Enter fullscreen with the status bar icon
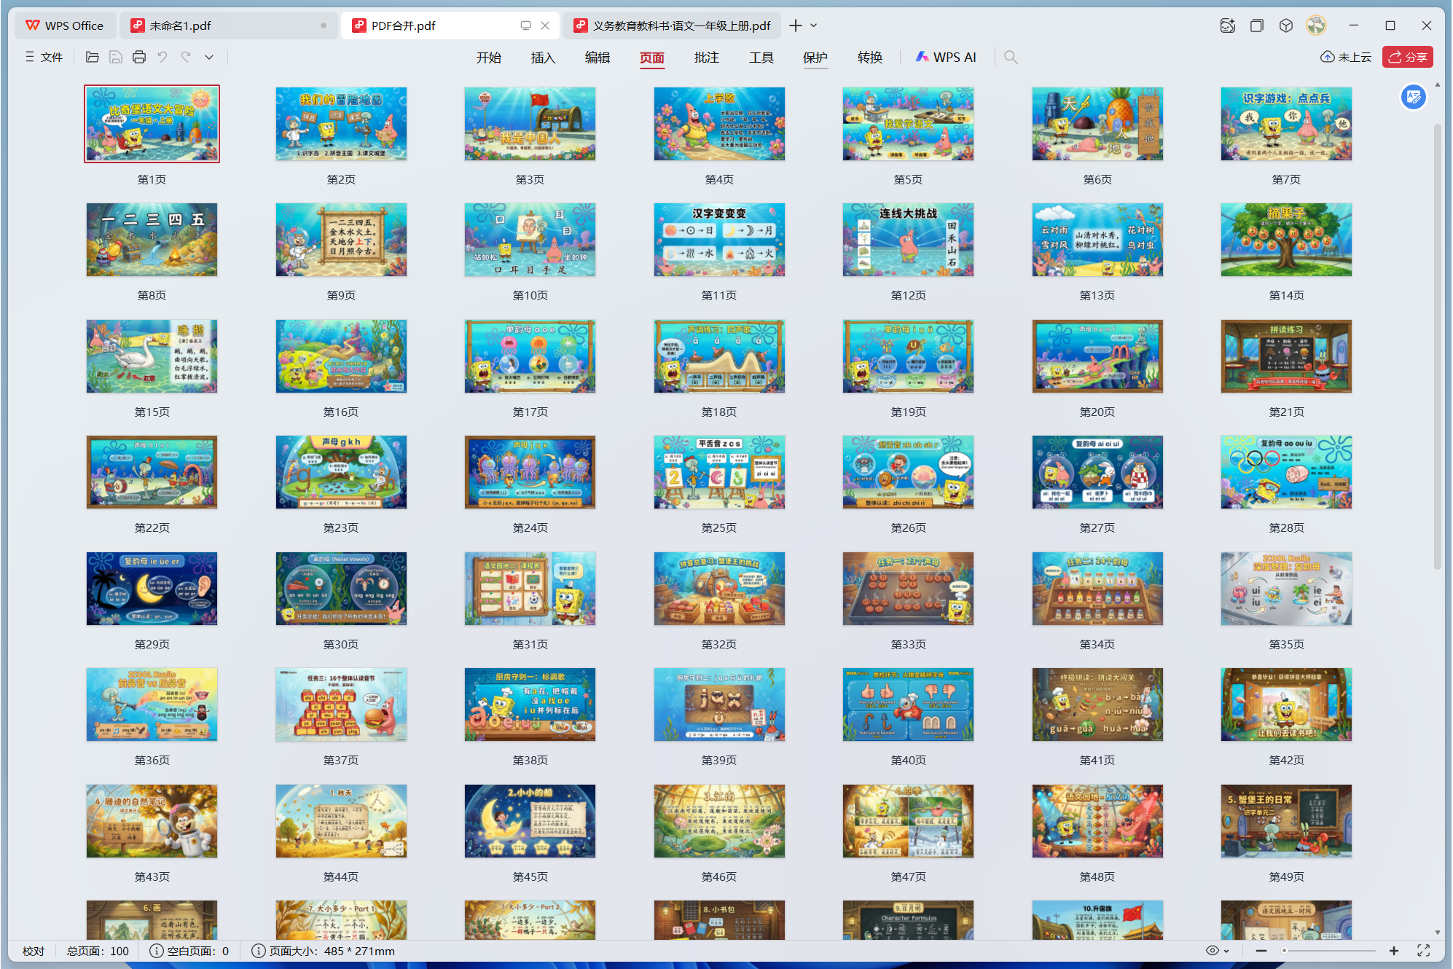The width and height of the screenshot is (1453, 969). [1423, 951]
